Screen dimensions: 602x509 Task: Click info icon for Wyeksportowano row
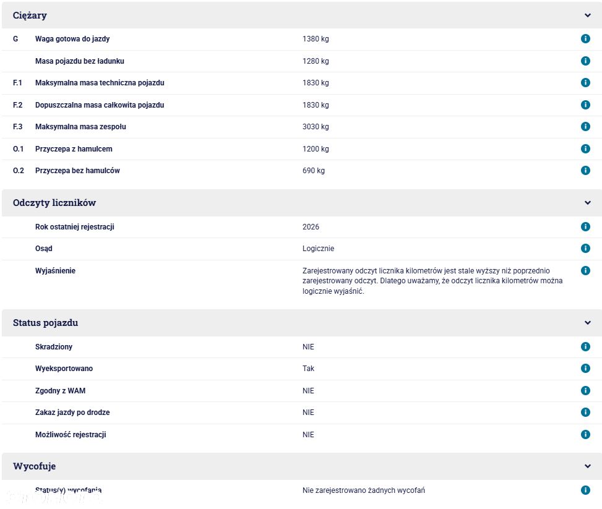(x=585, y=369)
